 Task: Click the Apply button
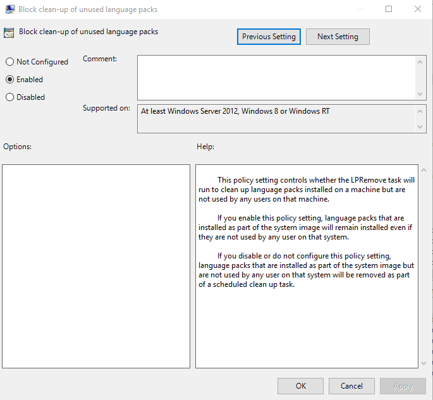click(403, 386)
